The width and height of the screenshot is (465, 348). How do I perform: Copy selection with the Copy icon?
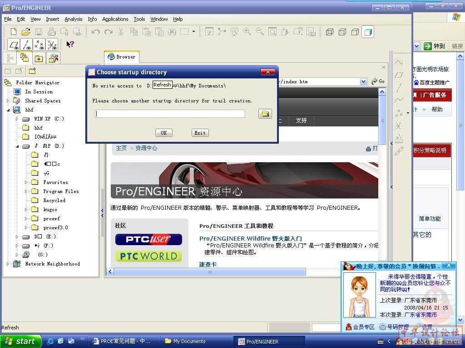[134, 32]
